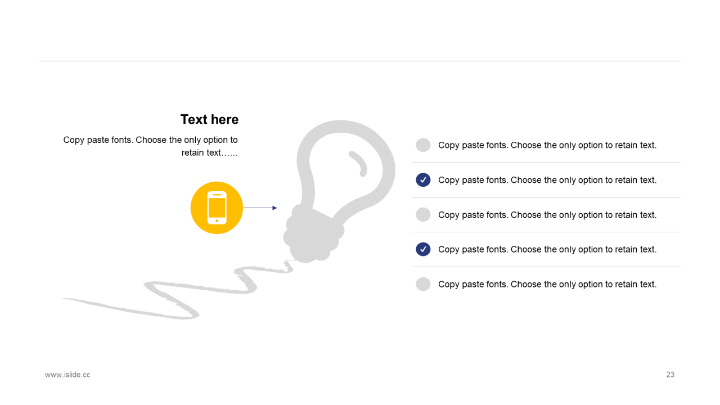Select the fifth list row's text
Viewport: 720px width, 405px height.
coord(547,284)
